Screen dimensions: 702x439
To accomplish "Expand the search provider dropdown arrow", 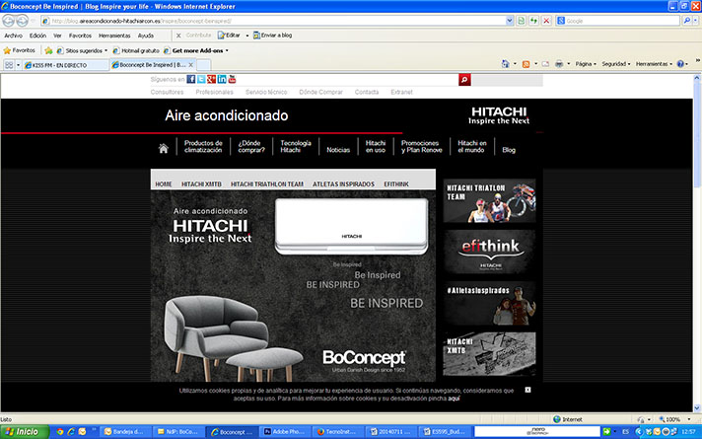I will click(x=695, y=21).
